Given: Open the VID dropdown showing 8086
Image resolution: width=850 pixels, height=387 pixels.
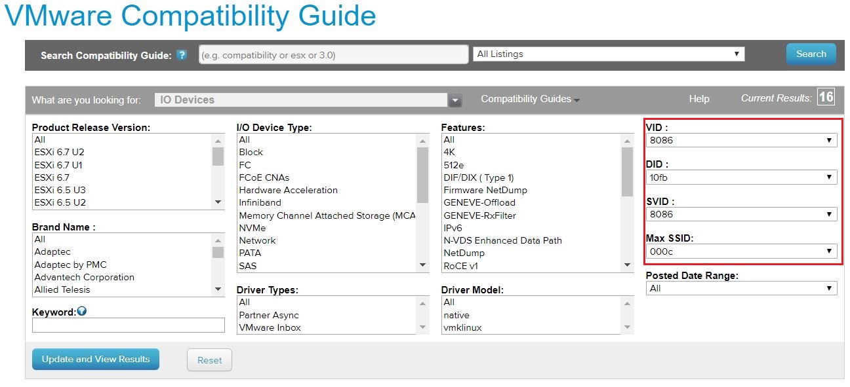Looking at the screenshot, I should click(742, 140).
